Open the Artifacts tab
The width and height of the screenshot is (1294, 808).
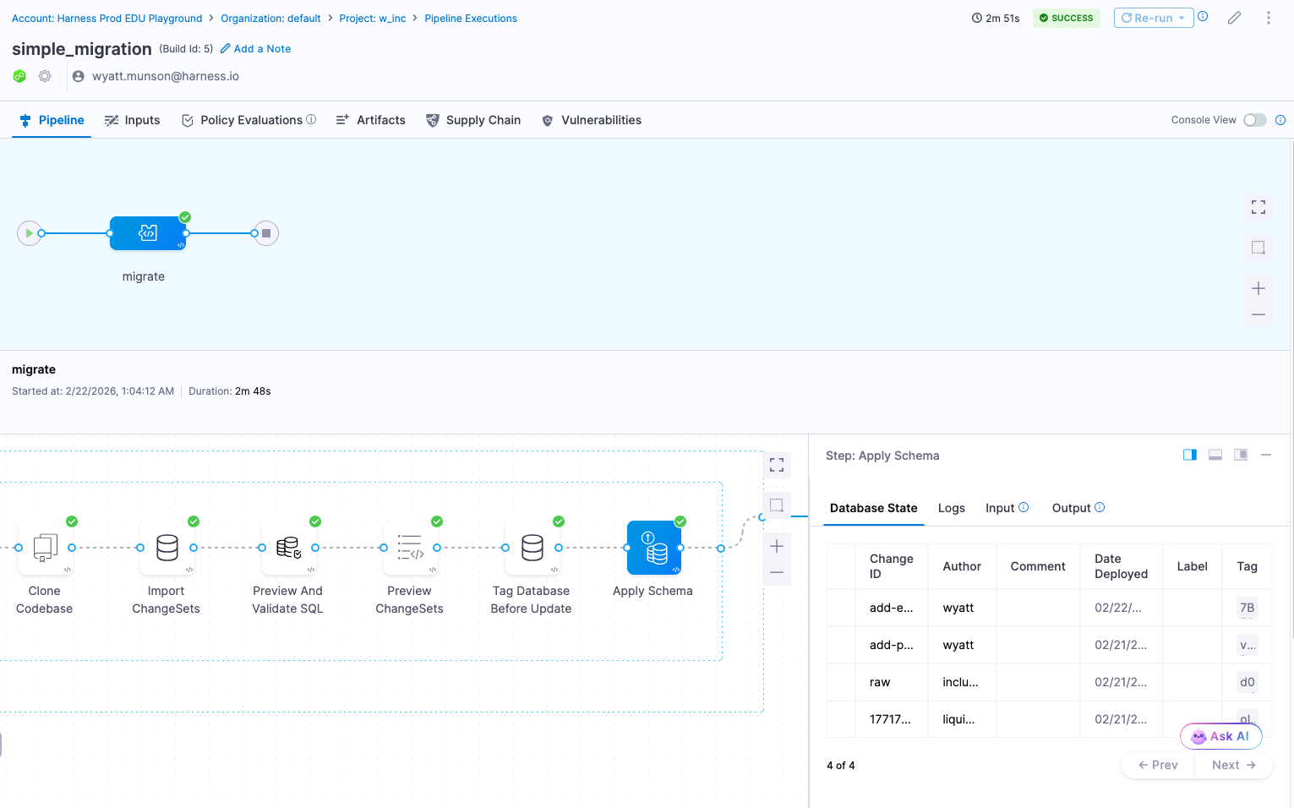pos(370,120)
